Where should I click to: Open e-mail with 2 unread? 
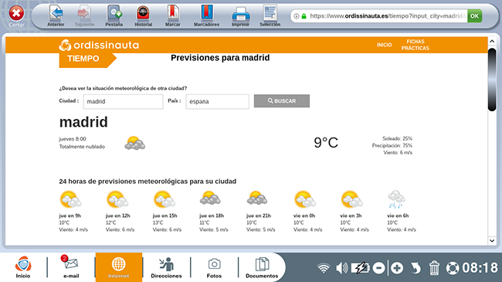[x=71, y=267]
